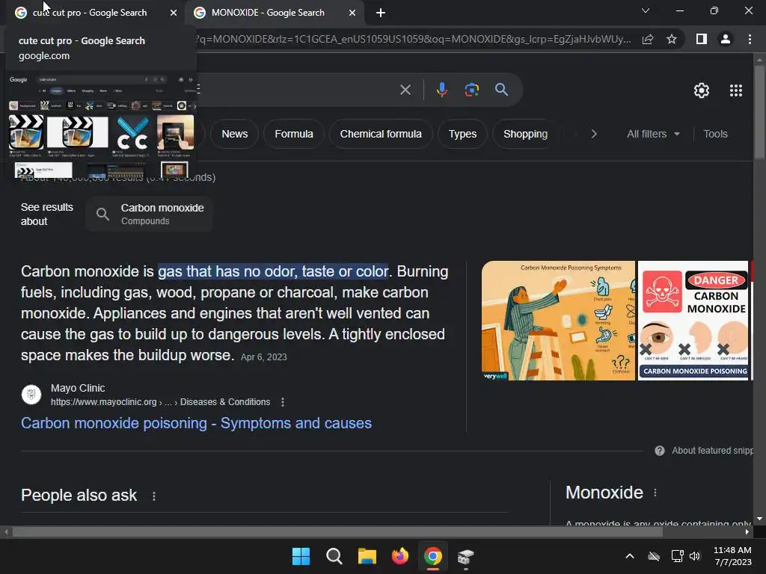The image size is (766, 574).
Task: Search by image with Google Lens
Action: tap(472, 90)
